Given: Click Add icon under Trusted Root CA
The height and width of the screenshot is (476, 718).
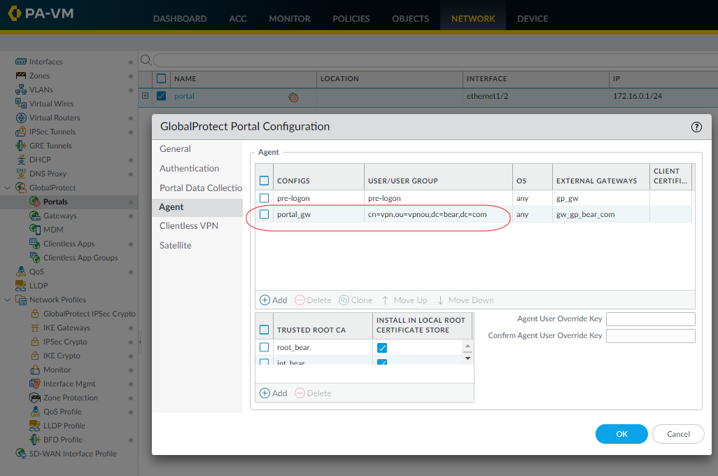Looking at the screenshot, I should tap(265, 393).
